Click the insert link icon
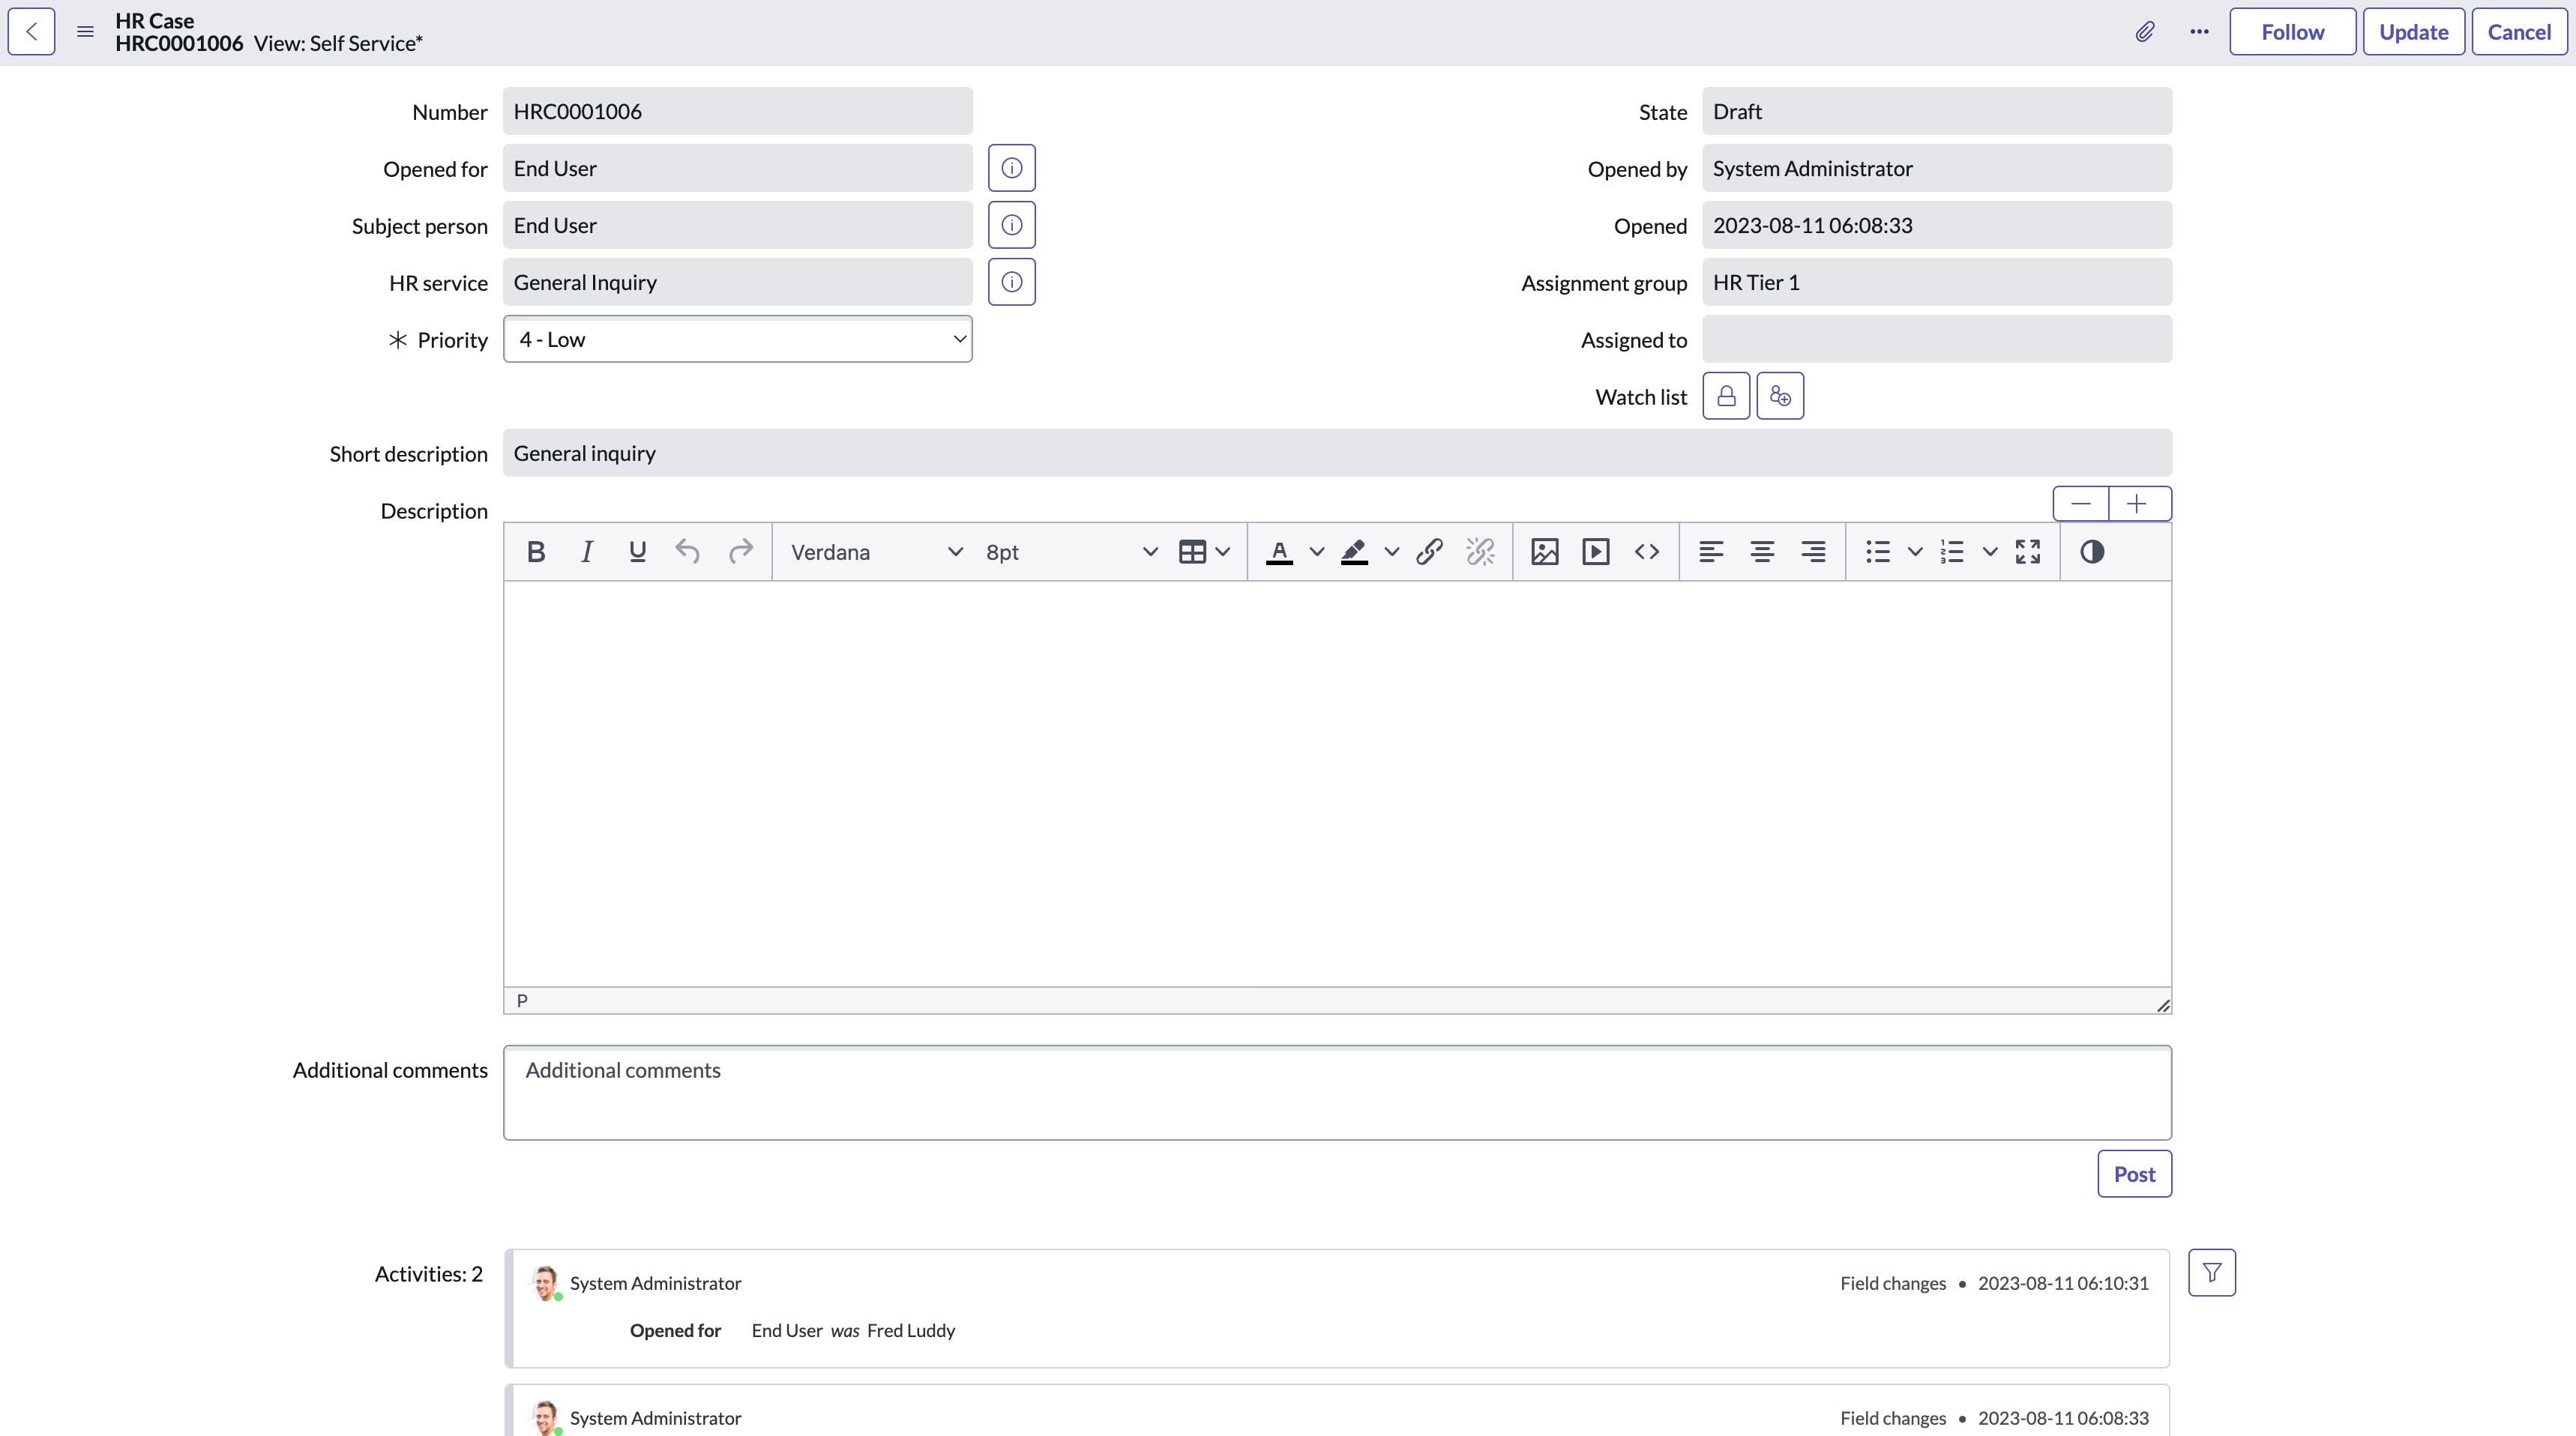Image resolution: width=2576 pixels, height=1436 pixels. point(1429,552)
